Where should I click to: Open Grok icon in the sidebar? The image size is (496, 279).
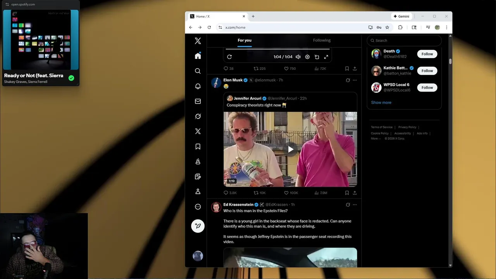click(198, 116)
